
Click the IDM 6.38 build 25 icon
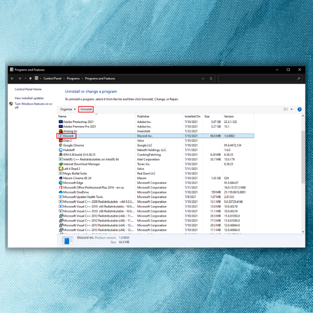[x=61, y=155]
